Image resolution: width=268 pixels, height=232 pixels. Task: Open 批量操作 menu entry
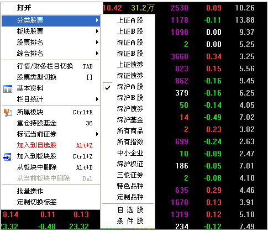pyautogui.click(x=51, y=191)
